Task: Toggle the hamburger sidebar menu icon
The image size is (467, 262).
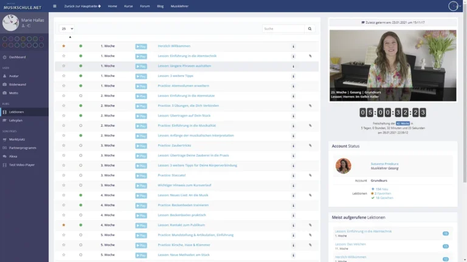Action: 55,6
